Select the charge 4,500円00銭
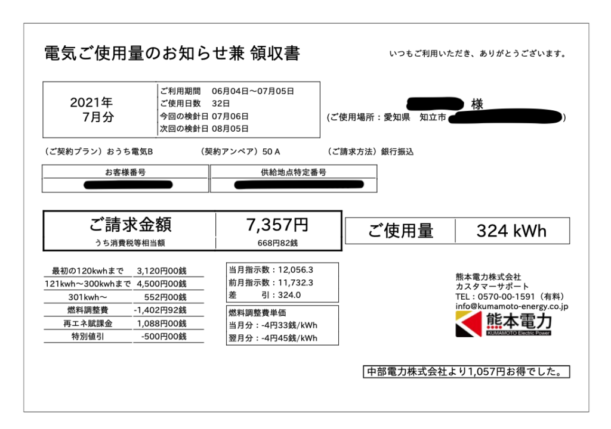611x429 pixels. (162, 284)
